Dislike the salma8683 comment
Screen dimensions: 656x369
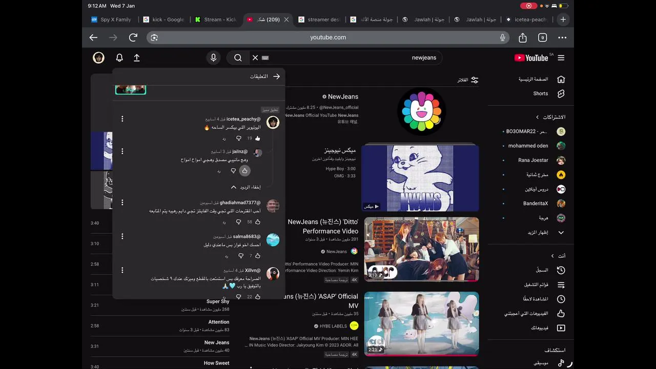241,256
